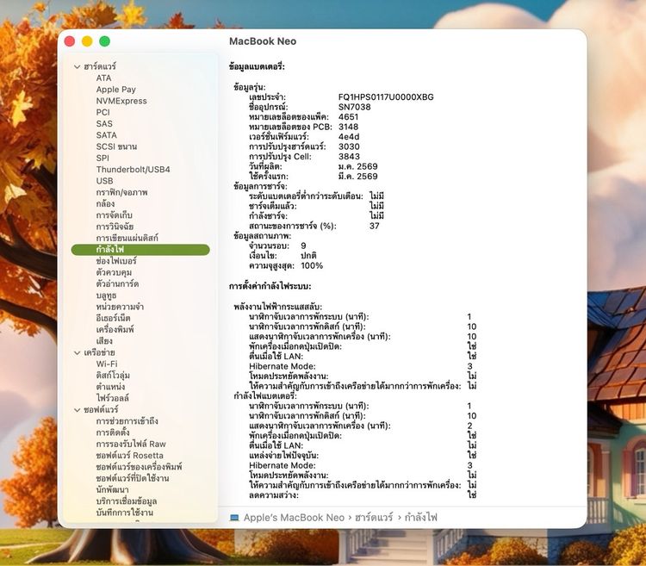Viewport: 646px width, 566px height.
Task: Click แหล่งจ่ายไฟปัจจุบัน setting row
Action: [363, 456]
